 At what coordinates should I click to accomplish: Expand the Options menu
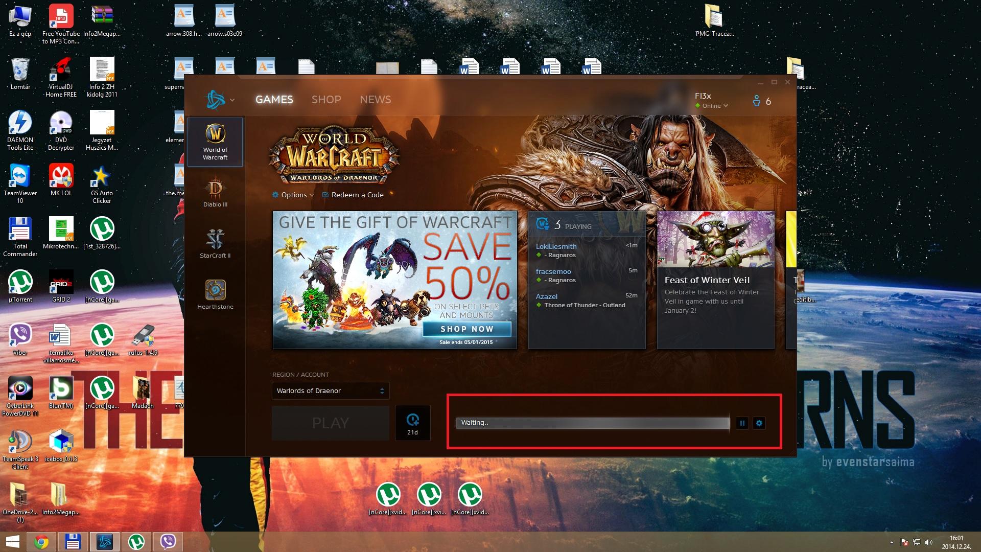pos(294,195)
